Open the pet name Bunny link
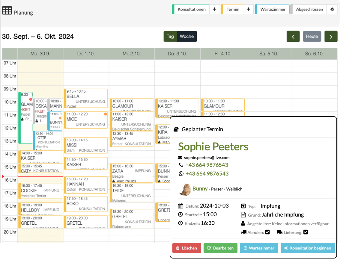Screen dimensions: 340x260 200,188
